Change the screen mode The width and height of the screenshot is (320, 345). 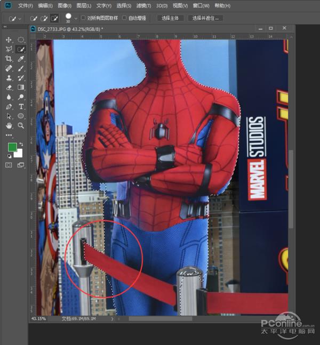tap(21, 165)
